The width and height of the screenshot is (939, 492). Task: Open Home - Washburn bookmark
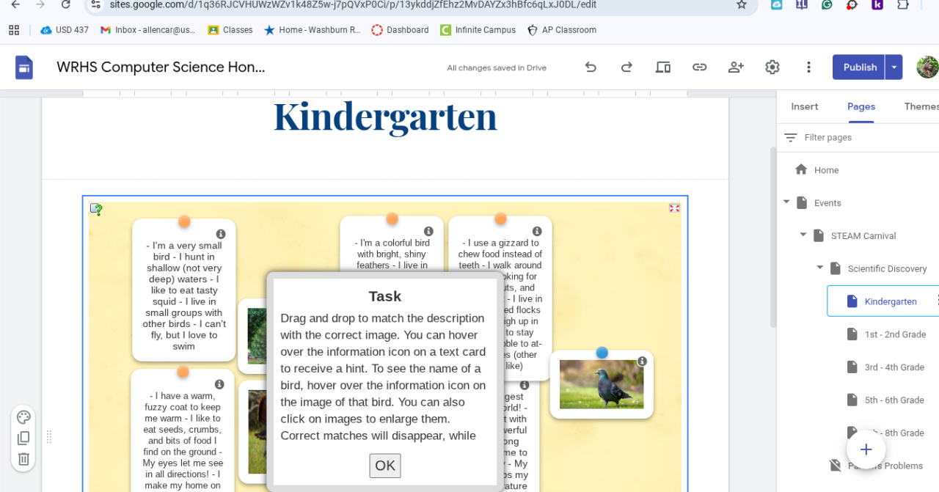(x=312, y=30)
